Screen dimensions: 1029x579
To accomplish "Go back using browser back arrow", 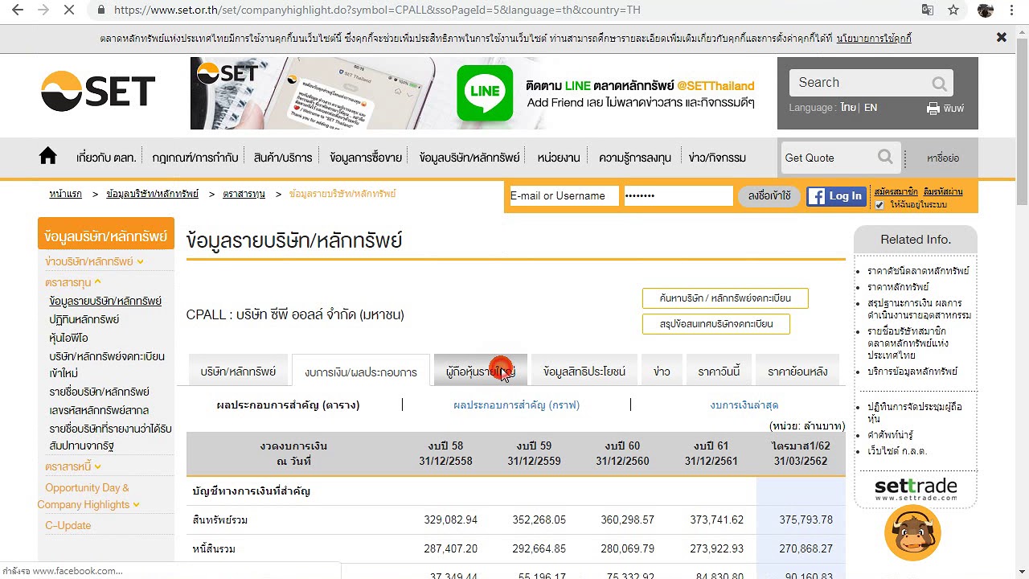I will click(x=18, y=10).
